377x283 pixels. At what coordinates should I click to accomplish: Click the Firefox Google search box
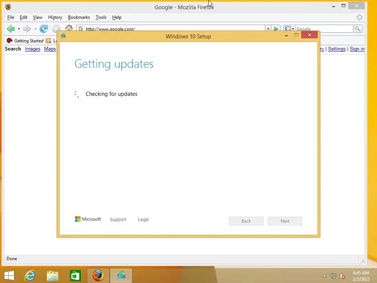pos(324,29)
